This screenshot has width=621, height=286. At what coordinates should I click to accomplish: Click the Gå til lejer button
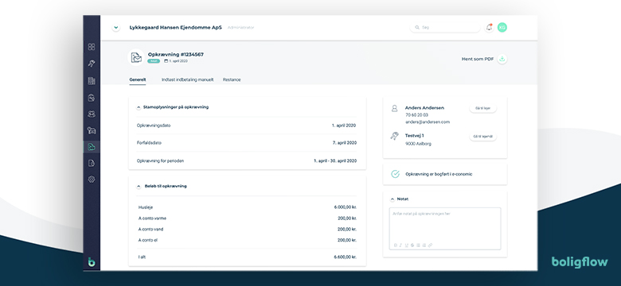(x=482, y=108)
